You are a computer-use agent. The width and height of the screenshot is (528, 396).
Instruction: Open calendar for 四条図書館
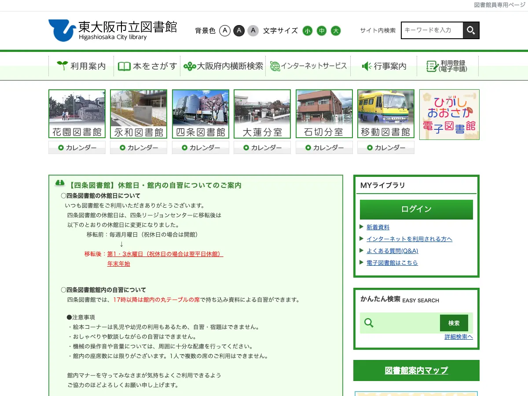pyautogui.click(x=201, y=147)
